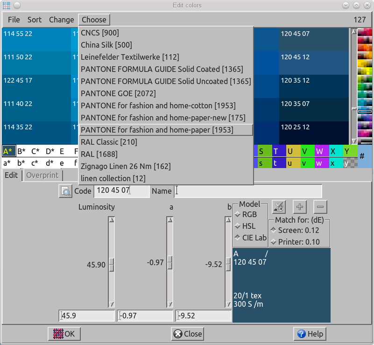The width and height of the screenshot is (374, 345).
Task: Choose Printer: 0.10 match option
Action: click(295, 242)
